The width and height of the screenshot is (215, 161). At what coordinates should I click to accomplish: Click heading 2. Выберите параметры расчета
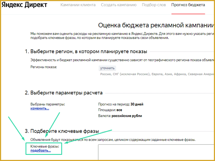64,93
